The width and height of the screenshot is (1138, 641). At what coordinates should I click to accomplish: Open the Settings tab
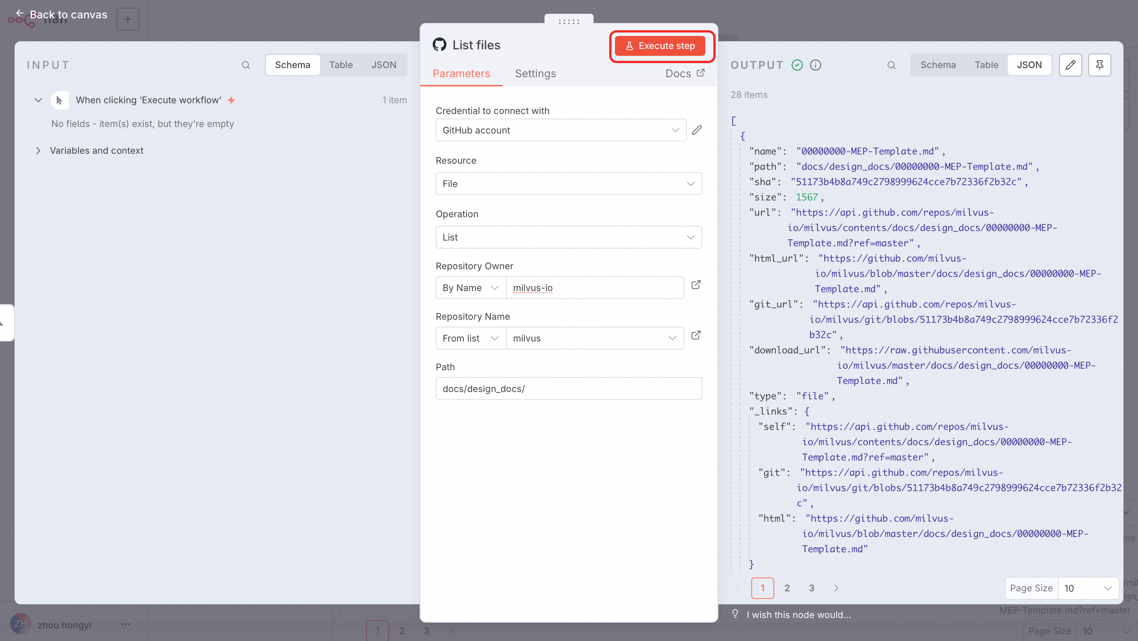point(535,73)
